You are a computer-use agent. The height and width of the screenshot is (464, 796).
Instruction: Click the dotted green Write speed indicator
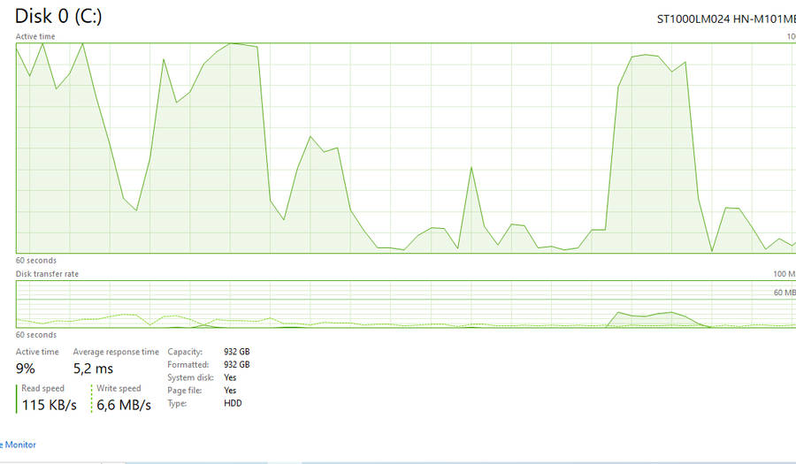(x=92, y=399)
